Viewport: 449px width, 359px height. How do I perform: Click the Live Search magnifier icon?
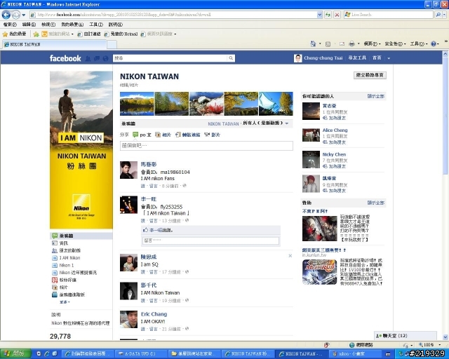point(438,15)
